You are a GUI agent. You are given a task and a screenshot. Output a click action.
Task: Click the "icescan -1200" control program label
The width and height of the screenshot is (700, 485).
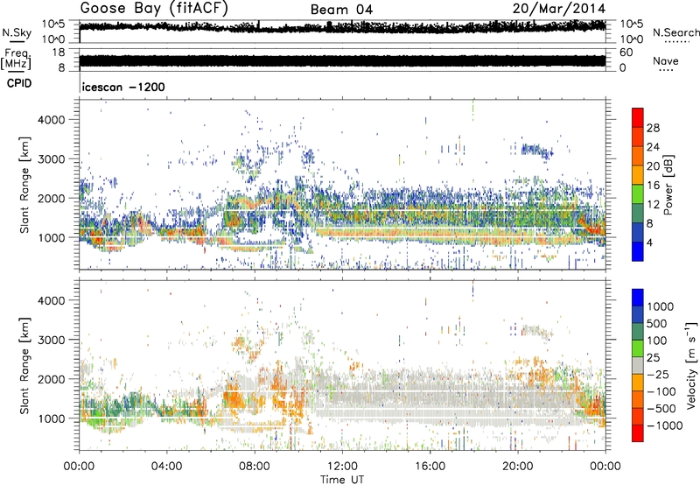click(123, 87)
